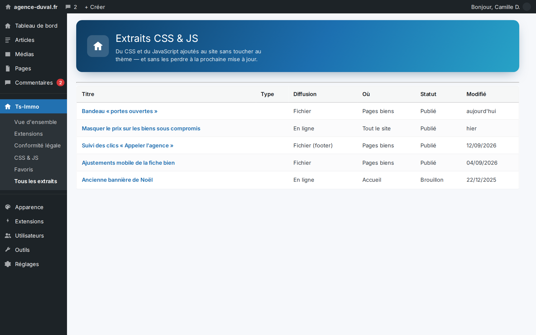The image size is (536, 335).
Task: Click the red 2 badge on Commentaires
Action: click(x=61, y=83)
